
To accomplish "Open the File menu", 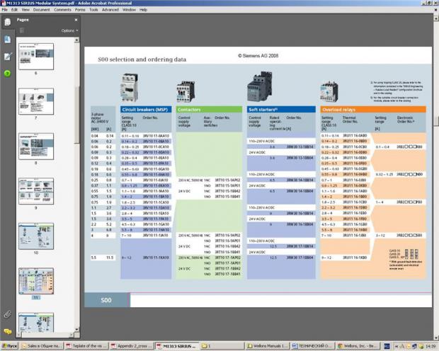I will pyautogui.click(x=4, y=9).
